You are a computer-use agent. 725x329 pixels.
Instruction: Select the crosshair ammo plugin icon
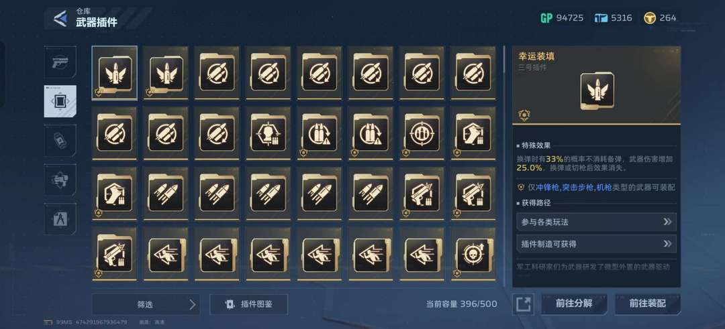click(x=421, y=134)
